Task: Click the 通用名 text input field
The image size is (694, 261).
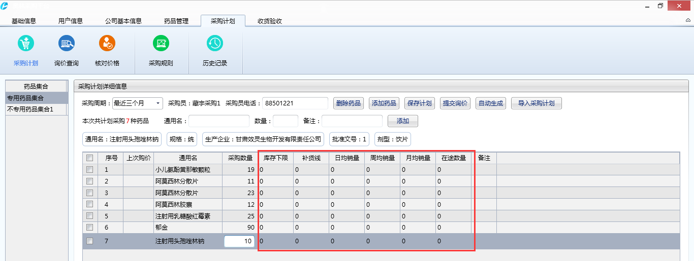Action: tap(219, 121)
